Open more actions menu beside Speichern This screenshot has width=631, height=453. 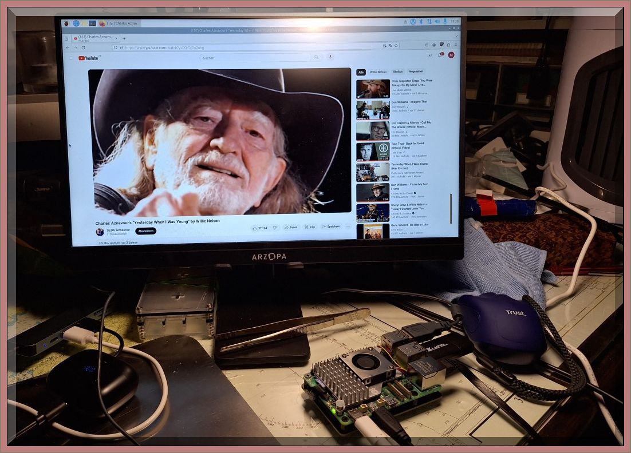tap(348, 227)
